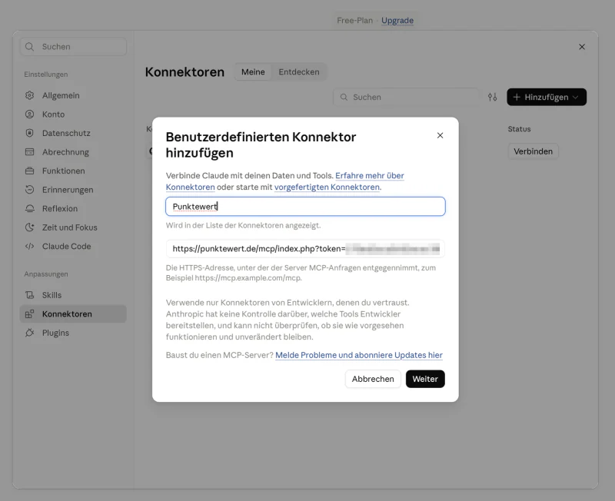Focus the connectors Suchen search field
The image size is (615, 501).
coord(407,97)
